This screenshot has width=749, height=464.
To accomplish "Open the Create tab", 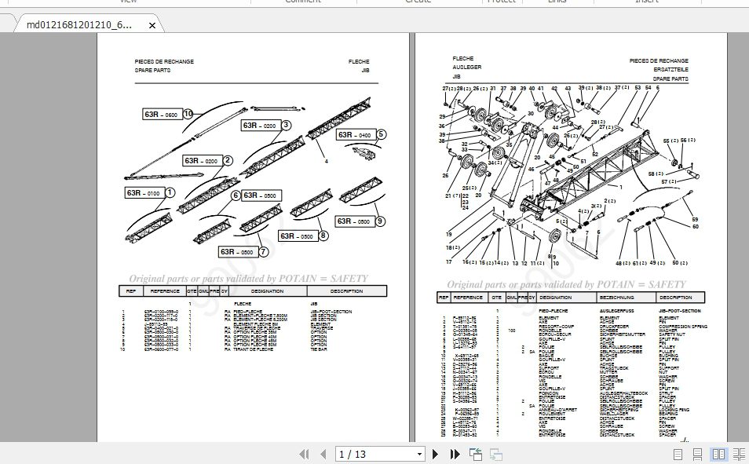I will coord(417,2).
